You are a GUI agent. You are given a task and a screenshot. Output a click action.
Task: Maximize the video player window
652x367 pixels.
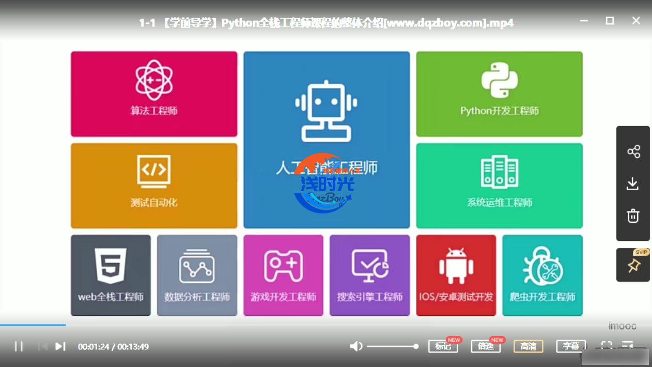click(x=610, y=21)
